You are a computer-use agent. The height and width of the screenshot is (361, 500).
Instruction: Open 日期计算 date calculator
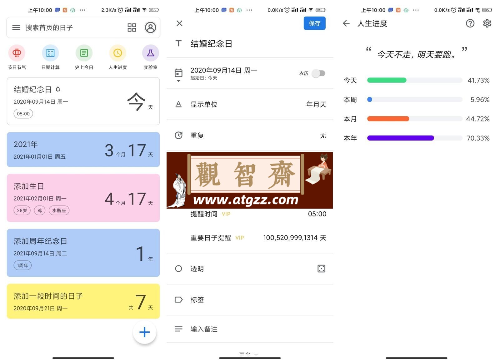coord(50,57)
